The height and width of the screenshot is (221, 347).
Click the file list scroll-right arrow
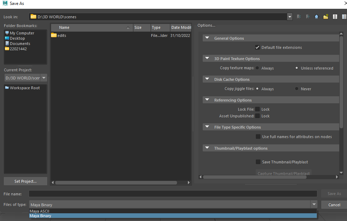[x=189, y=183]
